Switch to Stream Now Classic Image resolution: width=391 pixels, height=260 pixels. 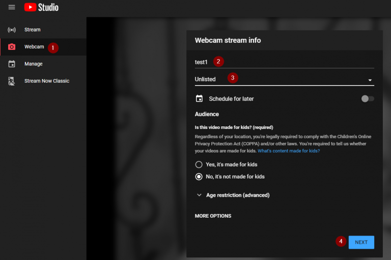47,81
